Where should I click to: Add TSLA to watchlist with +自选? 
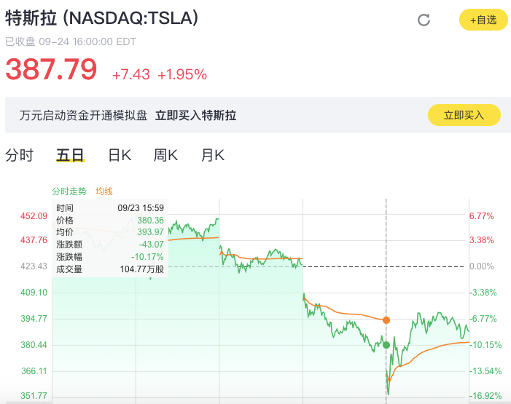[x=483, y=20]
